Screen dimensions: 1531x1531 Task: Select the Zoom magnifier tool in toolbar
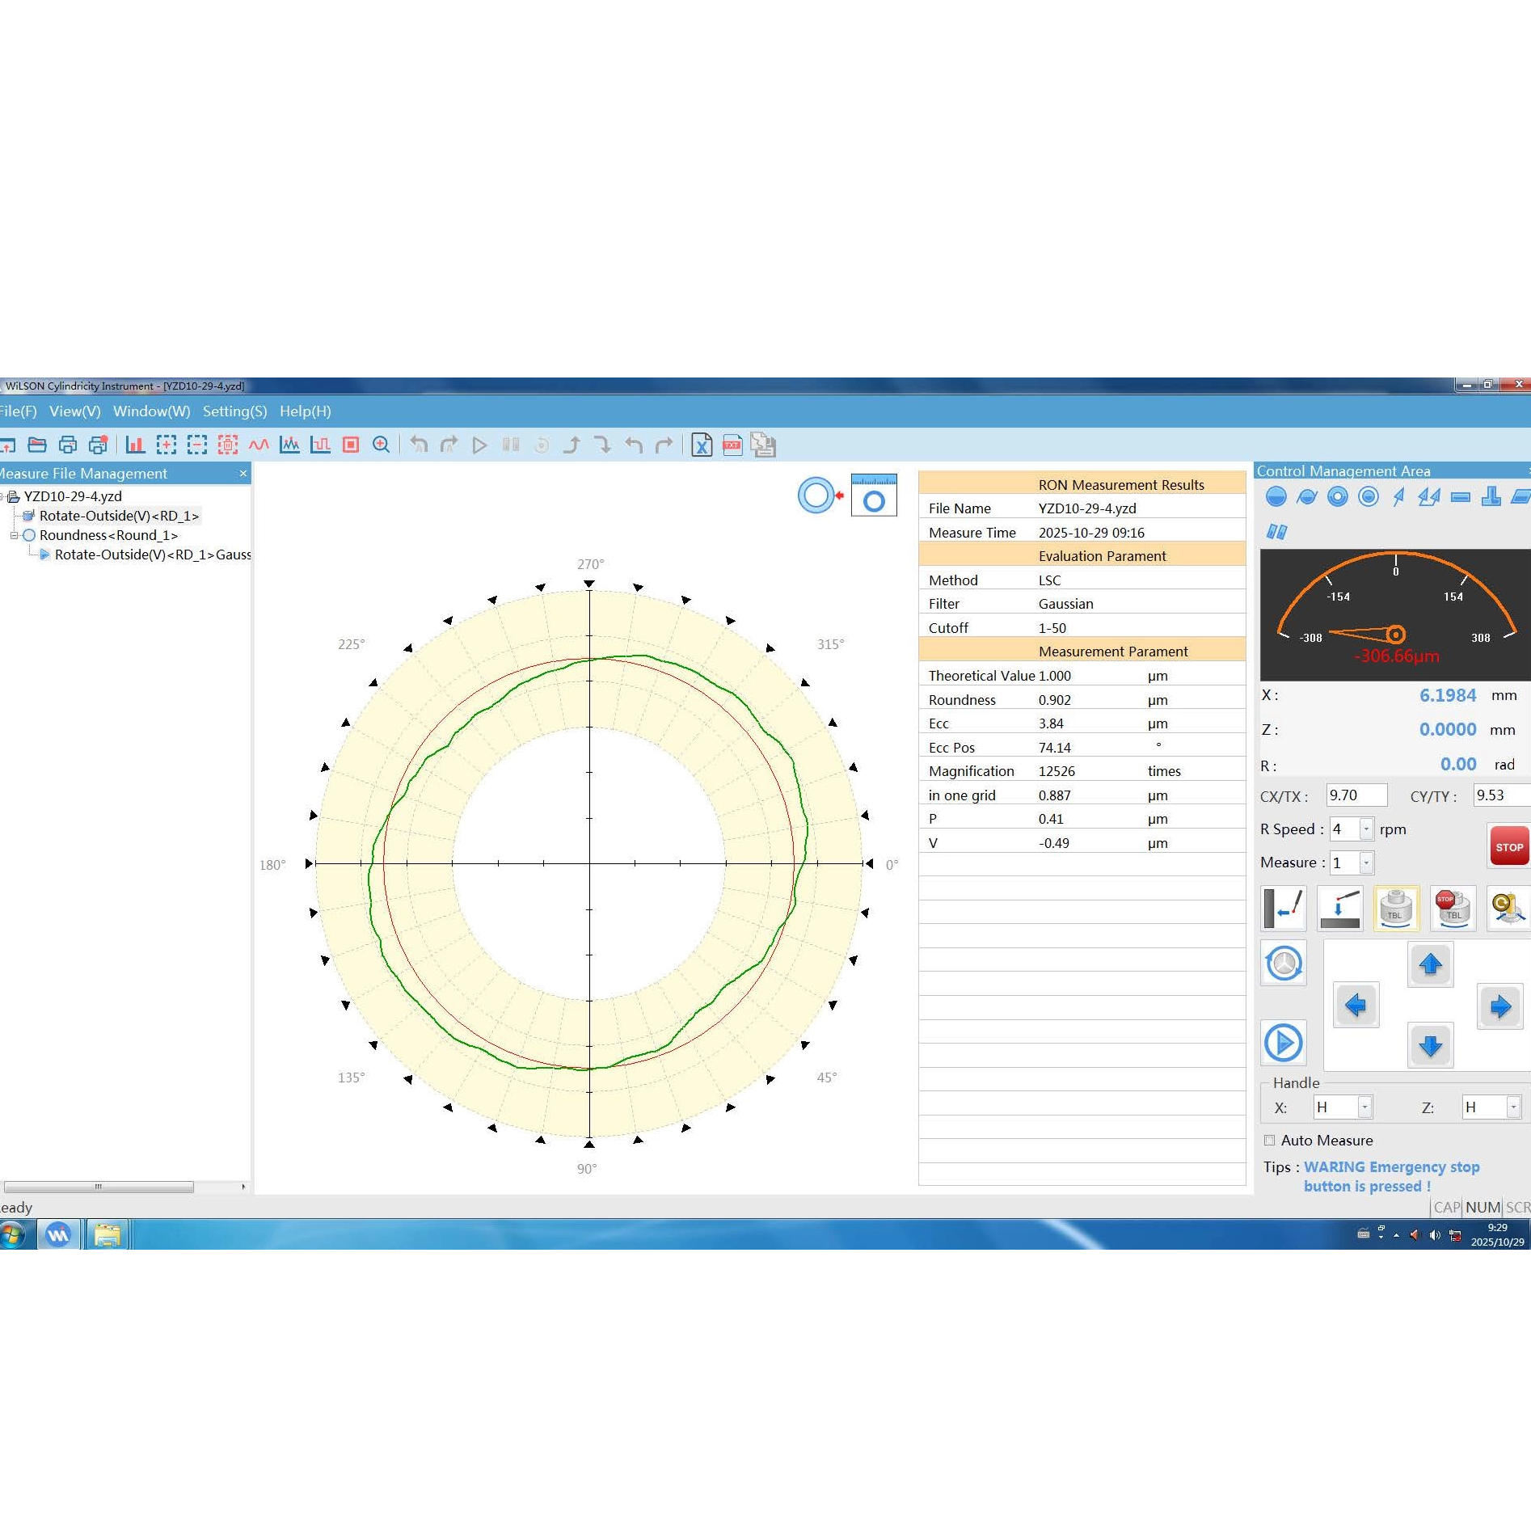pos(382,445)
